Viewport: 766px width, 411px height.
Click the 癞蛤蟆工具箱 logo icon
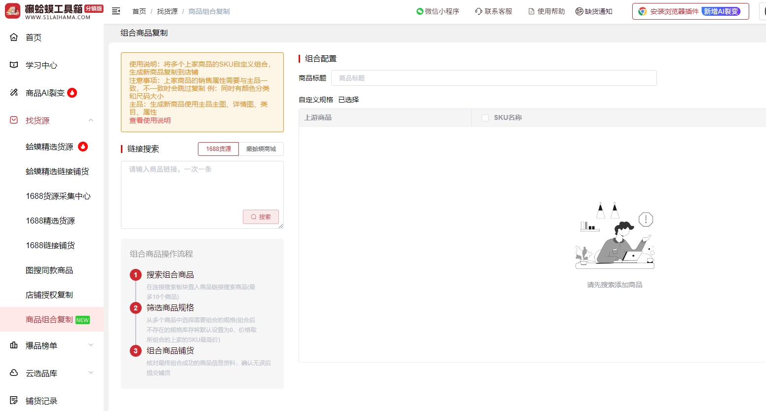click(13, 11)
